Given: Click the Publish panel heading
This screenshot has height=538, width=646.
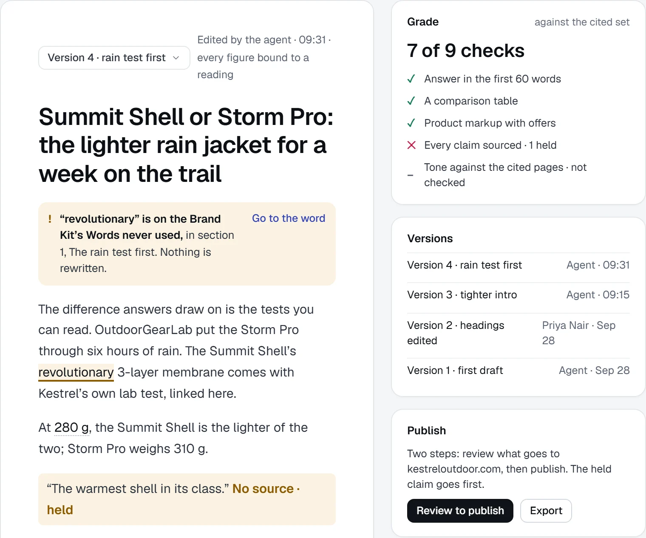Looking at the screenshot, I should (426, 431).
